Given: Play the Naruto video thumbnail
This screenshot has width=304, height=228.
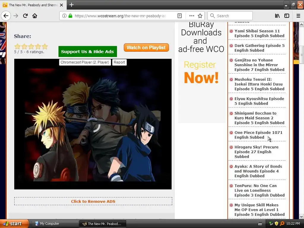Looking at the screenshot, I should [x=93, y=124].
